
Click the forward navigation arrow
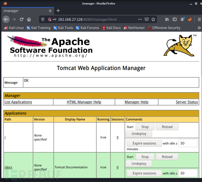click(14, 19)
